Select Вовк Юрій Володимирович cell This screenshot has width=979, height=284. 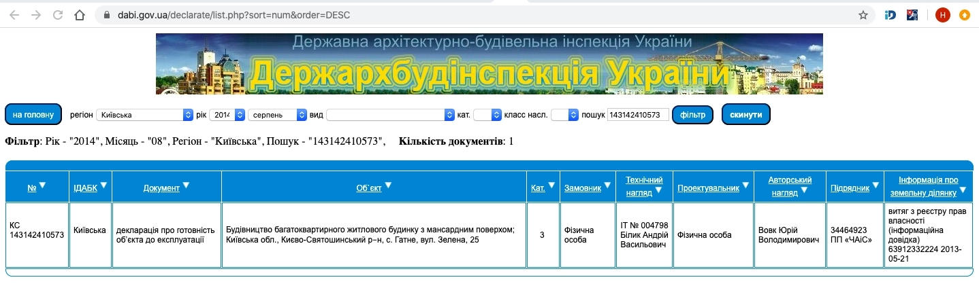pyautogui.click(x=788, y=235)
